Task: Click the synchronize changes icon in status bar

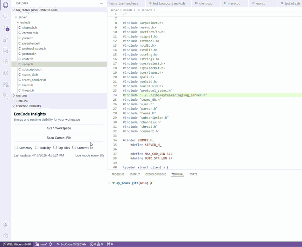Action: point(51,244)
